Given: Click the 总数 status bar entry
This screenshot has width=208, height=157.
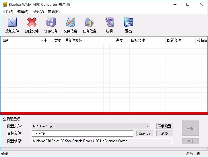Looking at the screenshot, I should [x=190, y=154].
